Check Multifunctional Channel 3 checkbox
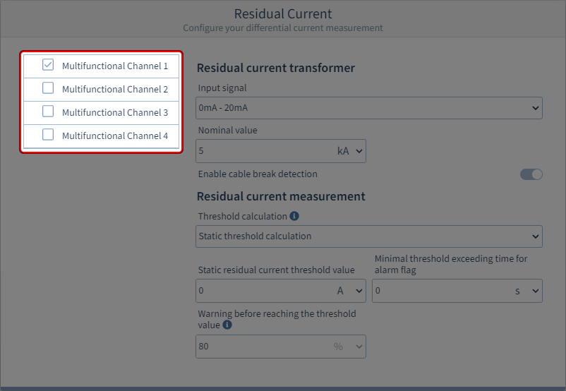The width and height of the screenshot is (566, 391). [48, 112]
